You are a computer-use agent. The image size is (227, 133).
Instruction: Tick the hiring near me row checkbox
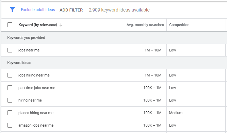[10, 100]
